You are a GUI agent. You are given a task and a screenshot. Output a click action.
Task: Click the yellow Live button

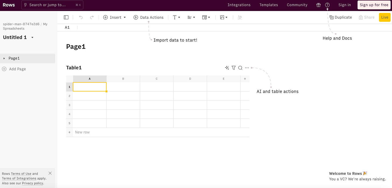pos(385,17)
